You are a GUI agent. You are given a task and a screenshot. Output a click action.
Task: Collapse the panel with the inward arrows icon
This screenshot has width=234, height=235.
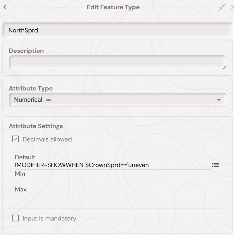point(222,7)
